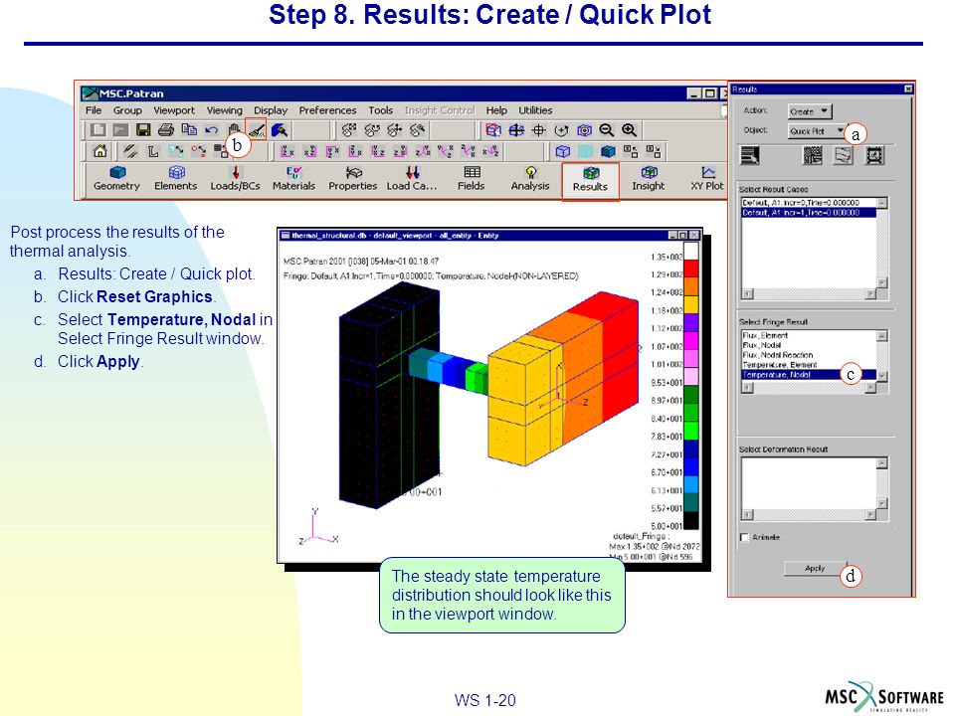Open the Fields application
The height and width of the screenshot is (716, 955).
472,178
